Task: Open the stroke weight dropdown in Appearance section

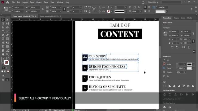Action: click(x=184, y=64)
